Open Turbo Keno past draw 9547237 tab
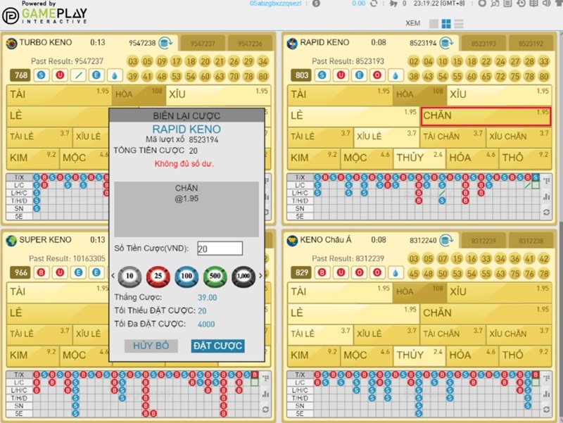Screen dimensions: 563x423 click(203, 44)
